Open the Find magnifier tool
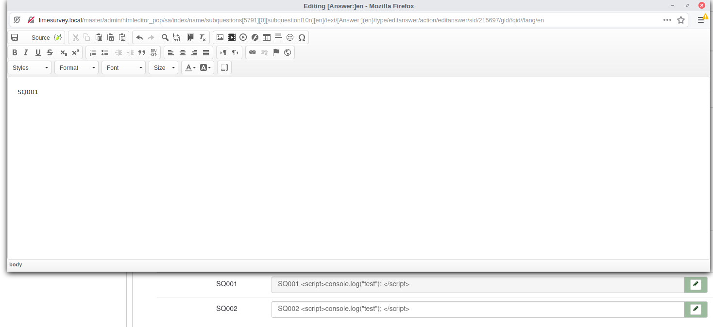 click(165, 37)
